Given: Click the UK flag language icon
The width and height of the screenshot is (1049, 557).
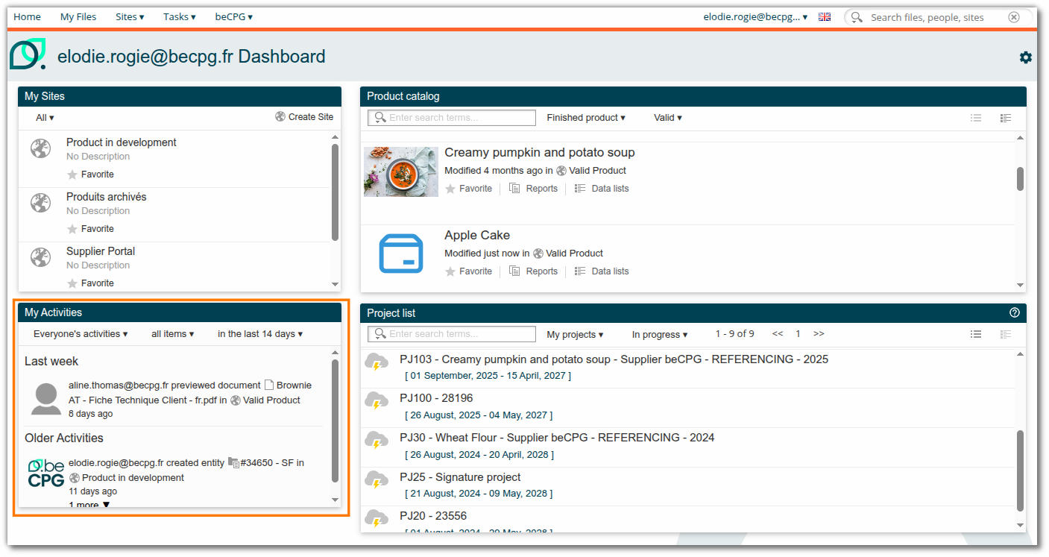Looking at the screenshot, I should click(825, 16).
